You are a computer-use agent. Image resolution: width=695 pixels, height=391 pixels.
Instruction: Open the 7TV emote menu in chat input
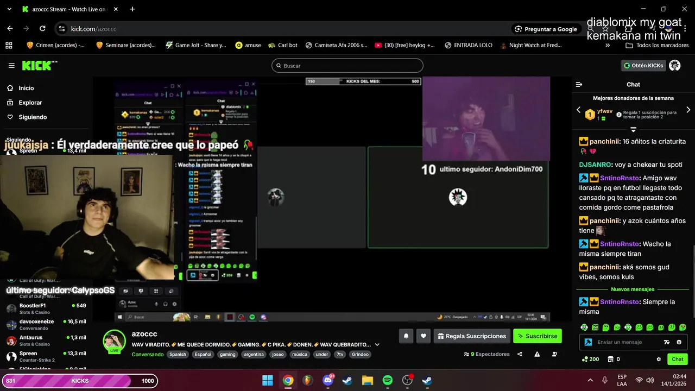click(x=667, y=342)
